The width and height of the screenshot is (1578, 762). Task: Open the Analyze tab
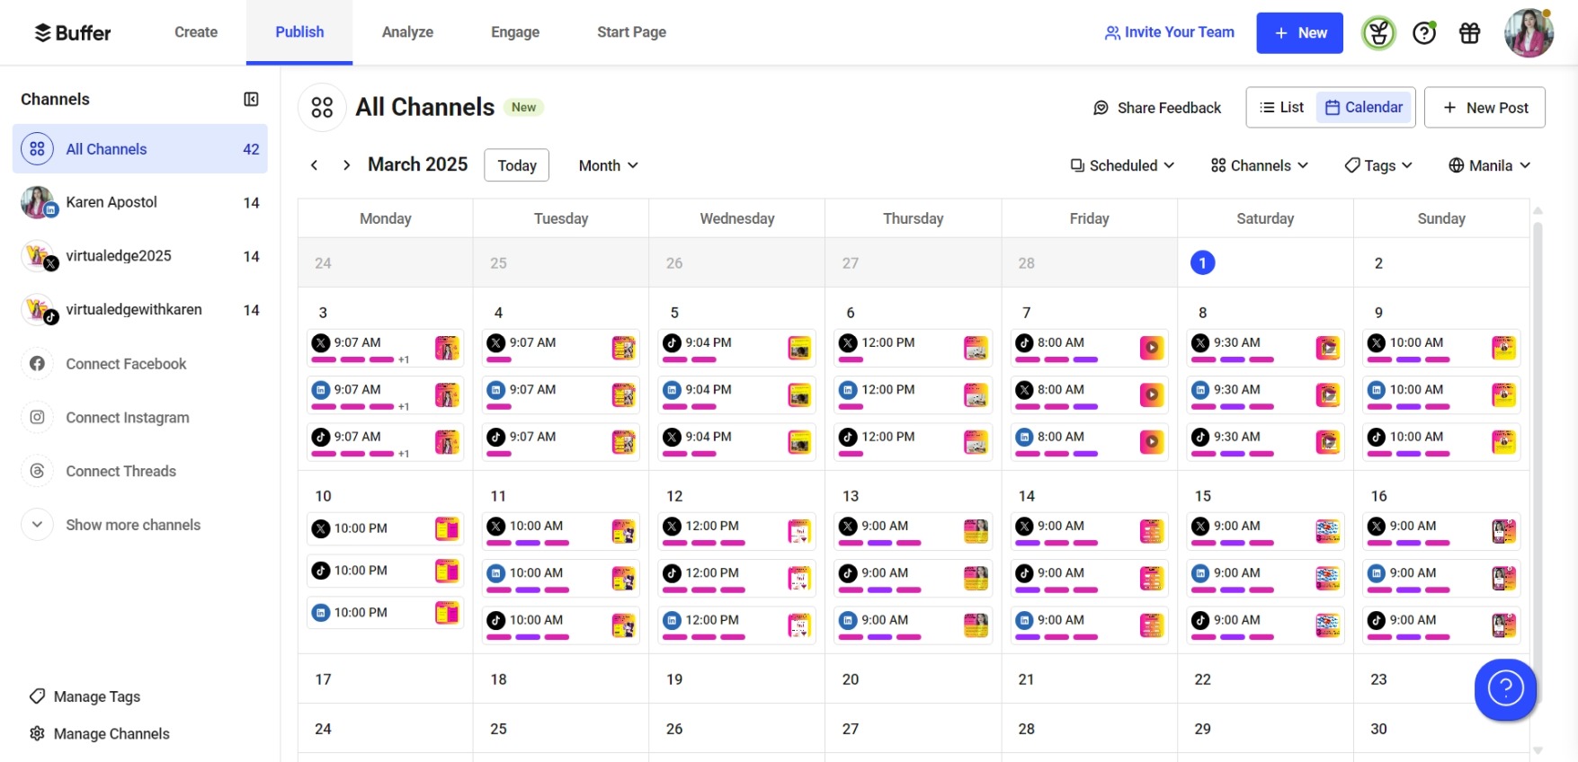pos(407,32)
